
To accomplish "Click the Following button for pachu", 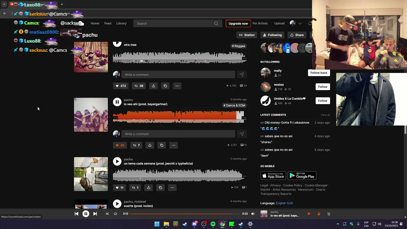I will (x=272, y=35).
